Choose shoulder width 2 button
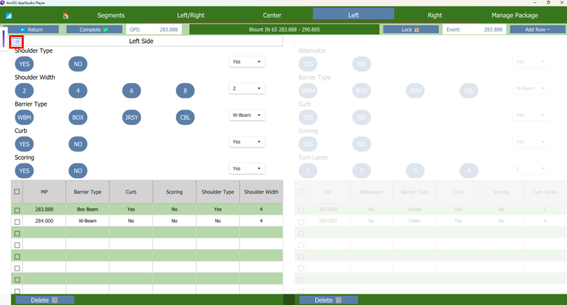This screenshot has height=305, width=567. pos(24,91)
